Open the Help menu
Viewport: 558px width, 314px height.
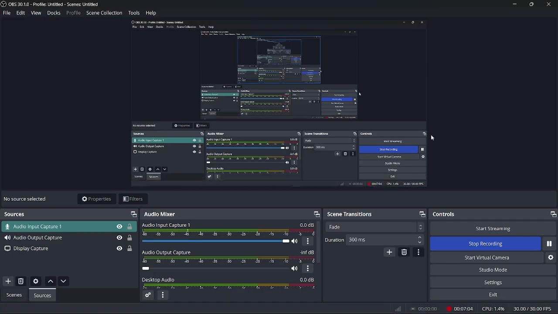click(151, 13)
